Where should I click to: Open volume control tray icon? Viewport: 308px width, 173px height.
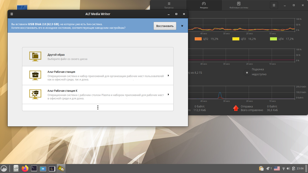pyautogui.click(x=288, y=169)
